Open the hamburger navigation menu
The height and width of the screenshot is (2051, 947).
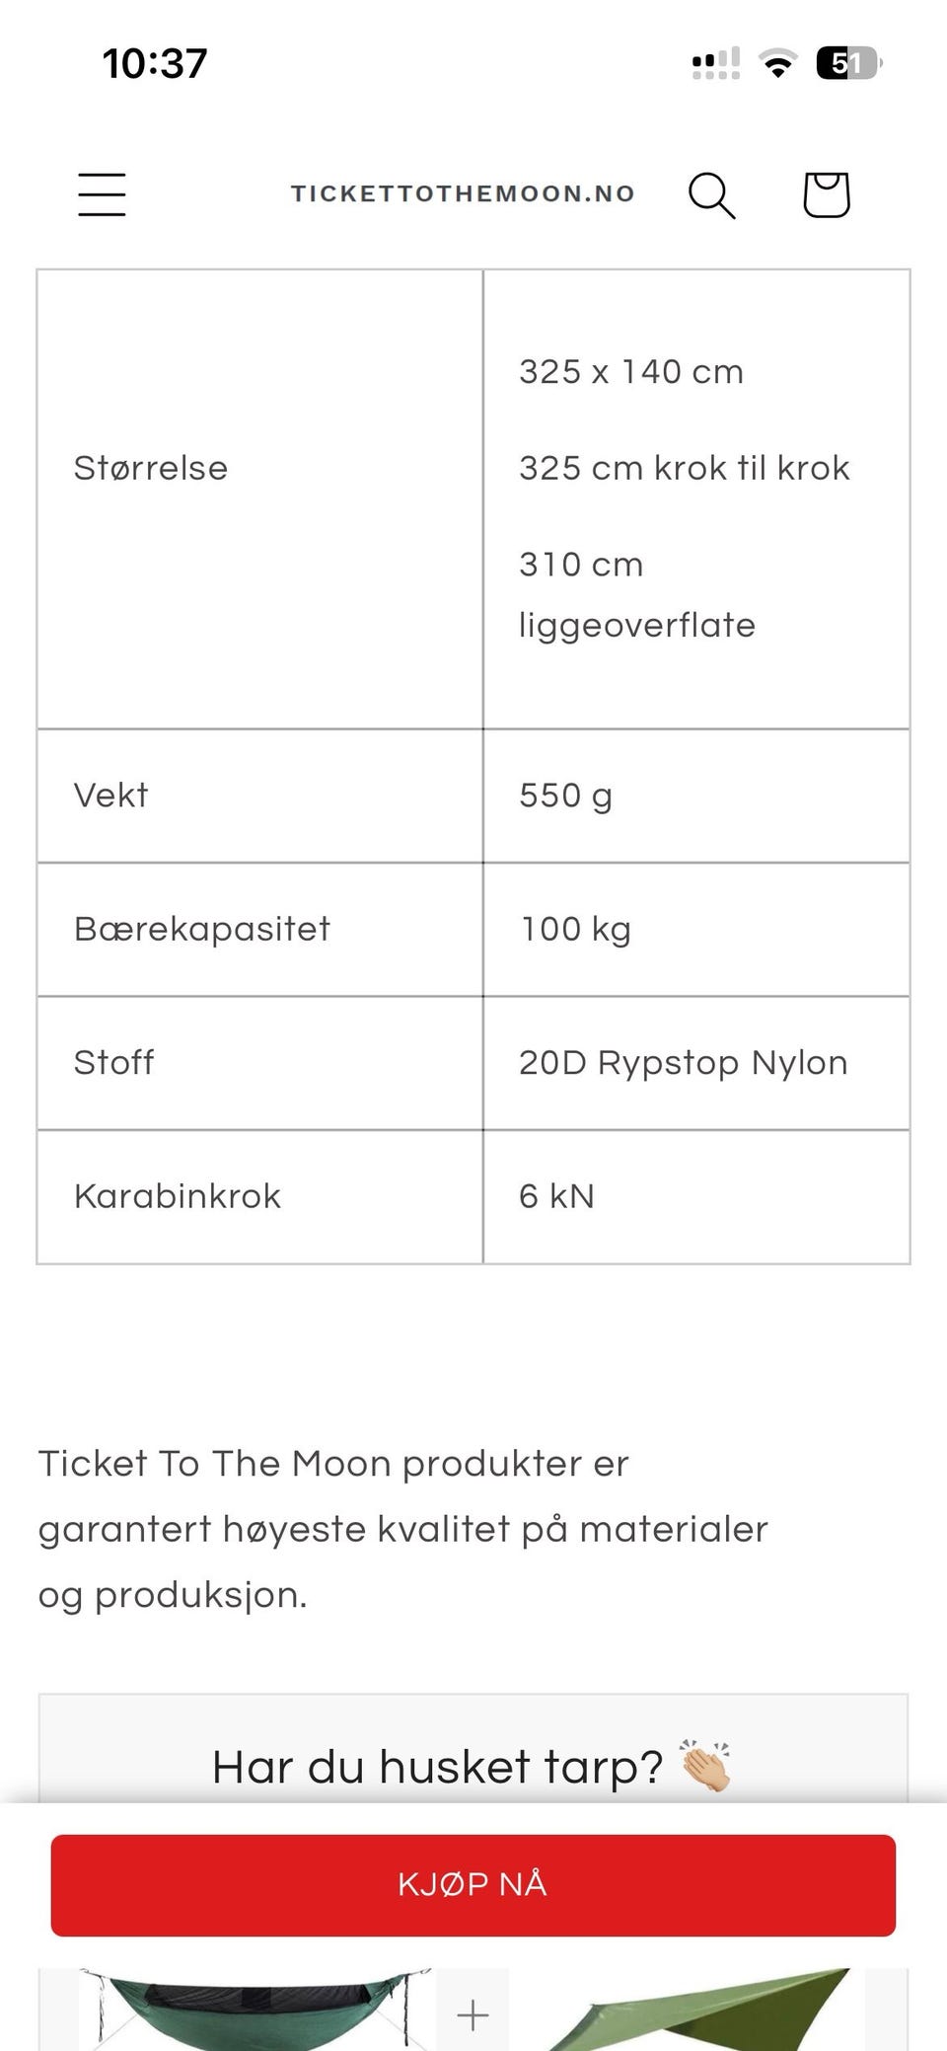point(102,193)
